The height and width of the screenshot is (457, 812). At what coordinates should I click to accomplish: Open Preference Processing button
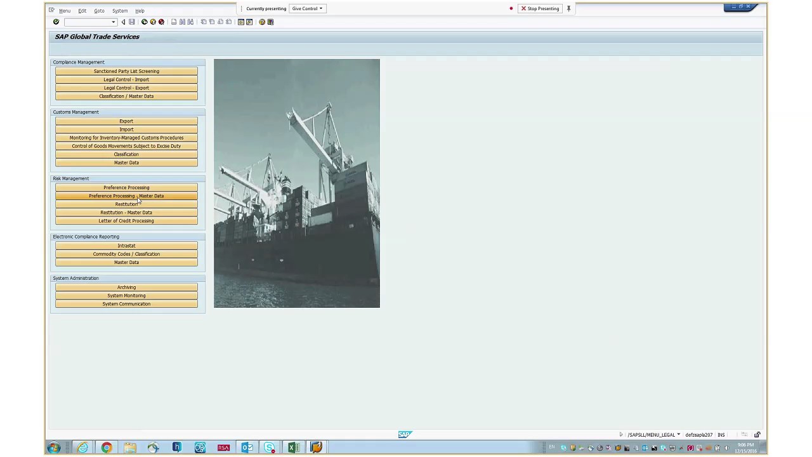pyautogui.click(x=126, y=187)
